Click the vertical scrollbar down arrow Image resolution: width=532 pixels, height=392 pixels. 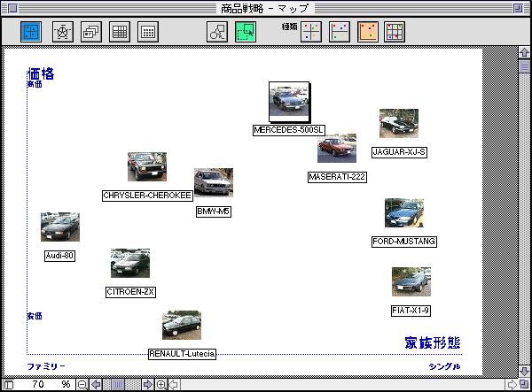(524, 371)
